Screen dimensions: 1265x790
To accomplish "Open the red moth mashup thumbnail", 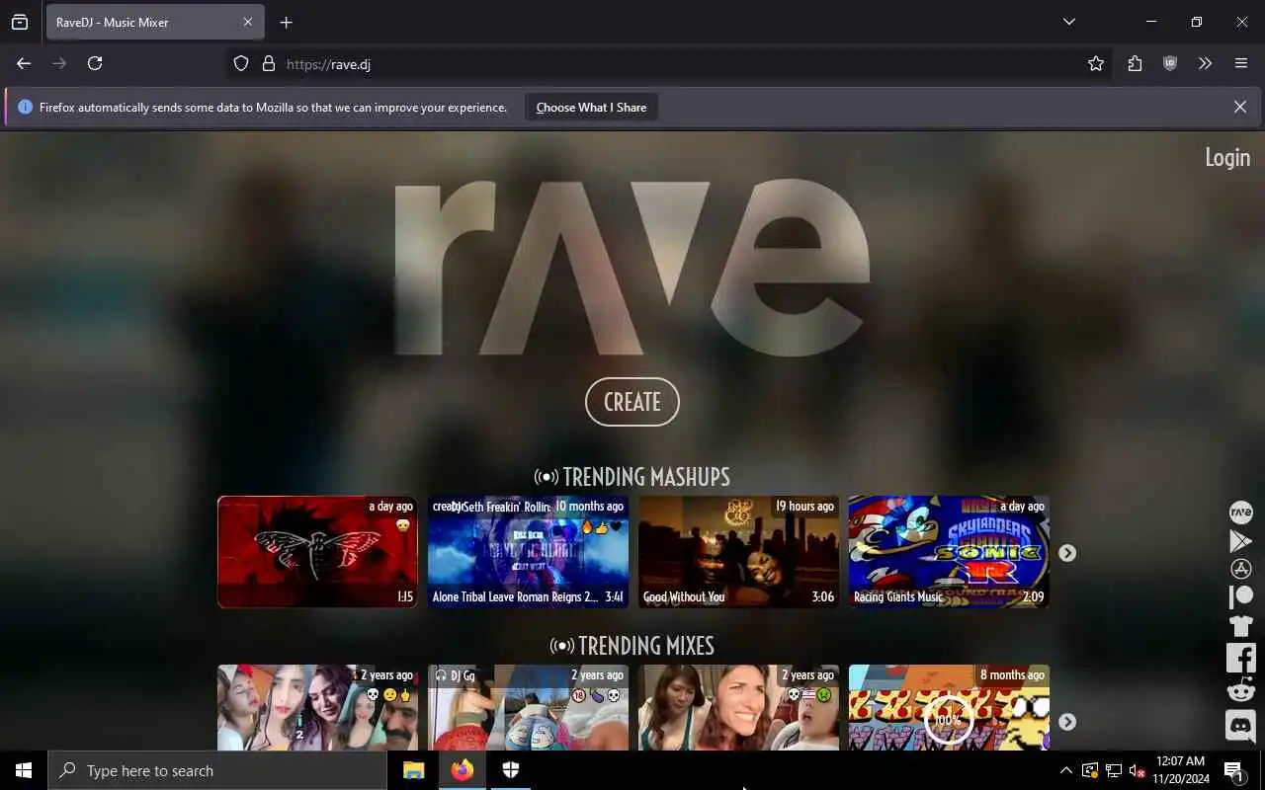I will click(x=317, y=552).
